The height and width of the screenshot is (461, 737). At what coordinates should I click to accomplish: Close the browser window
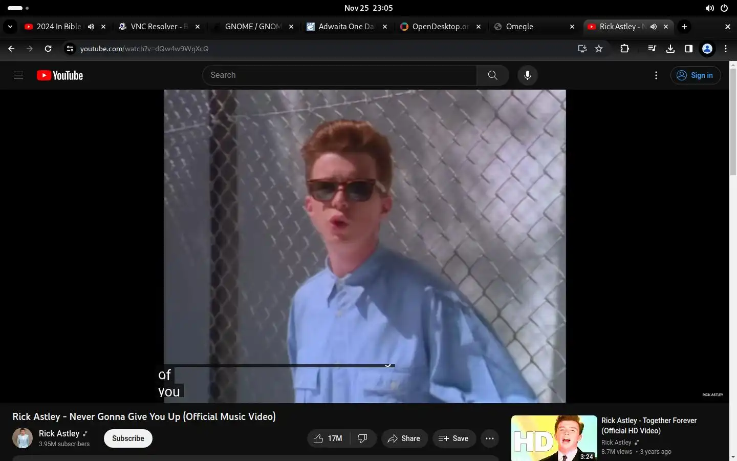click(x=728, y=27)
